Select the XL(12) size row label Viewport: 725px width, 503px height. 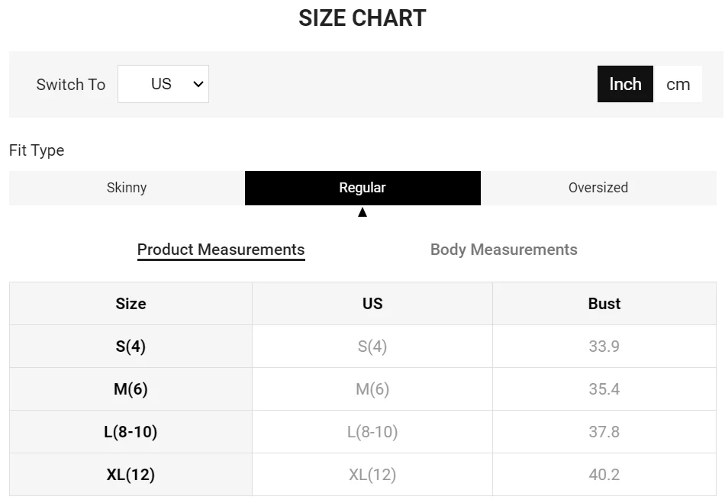pyautogui.click(x=130, y=474)
